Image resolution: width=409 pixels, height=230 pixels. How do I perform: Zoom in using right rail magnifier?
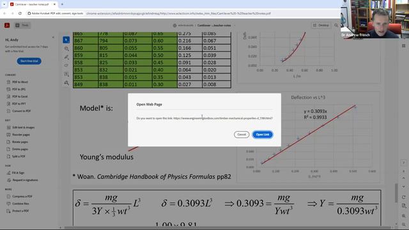[404, 216]
